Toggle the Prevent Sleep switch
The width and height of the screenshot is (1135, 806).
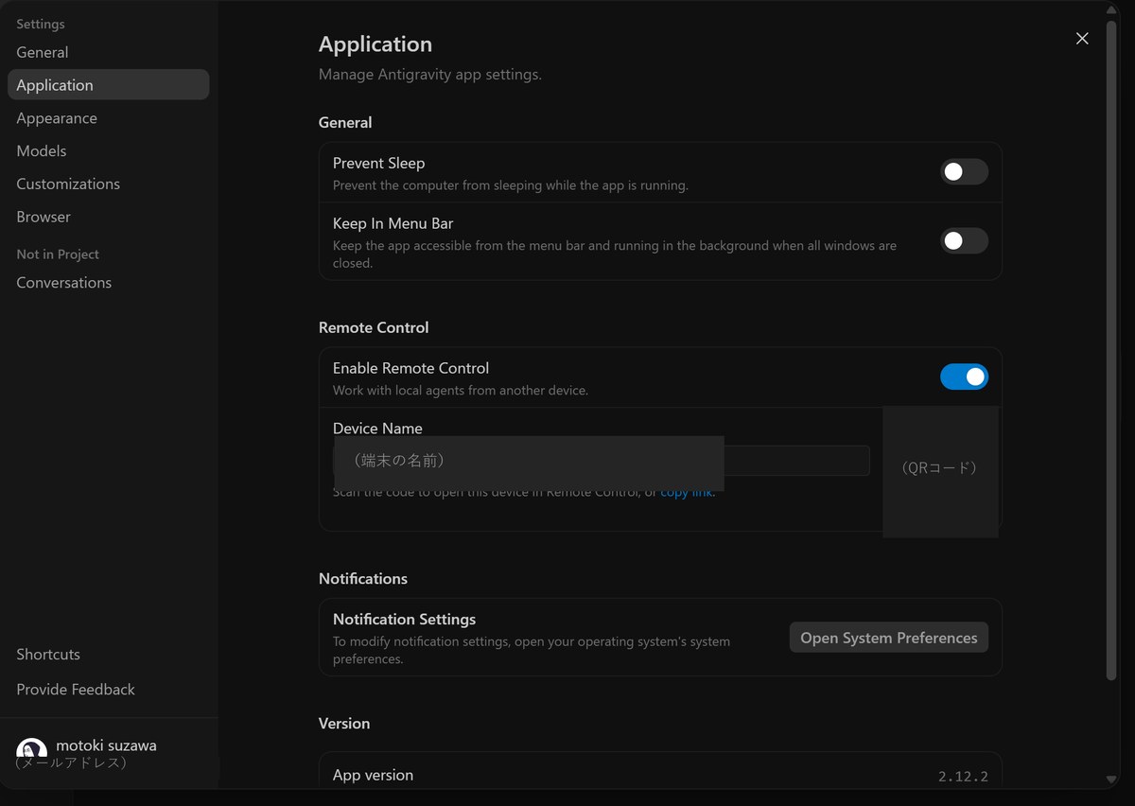964,172
